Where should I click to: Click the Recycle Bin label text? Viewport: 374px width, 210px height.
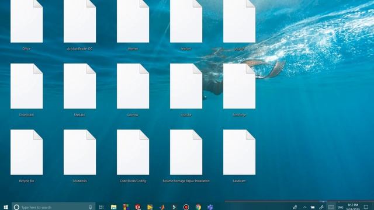[26, 181]
